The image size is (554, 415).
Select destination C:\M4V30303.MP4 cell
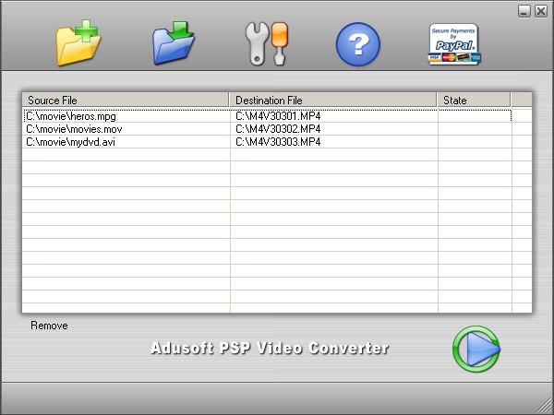tap(334, 142)
